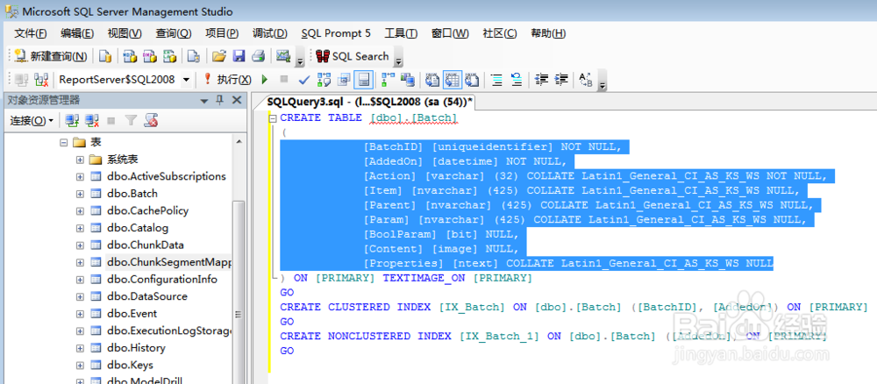Select results to grid mode
This screenshot has height=384, width=877.
point(453,80)
